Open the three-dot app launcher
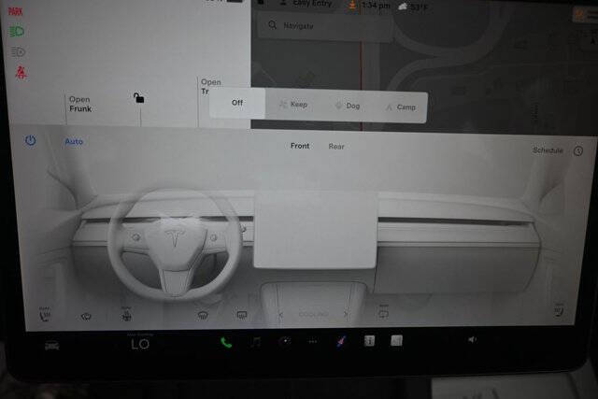The height and width of the screenshot is (399, 598). tap(313, 341)
